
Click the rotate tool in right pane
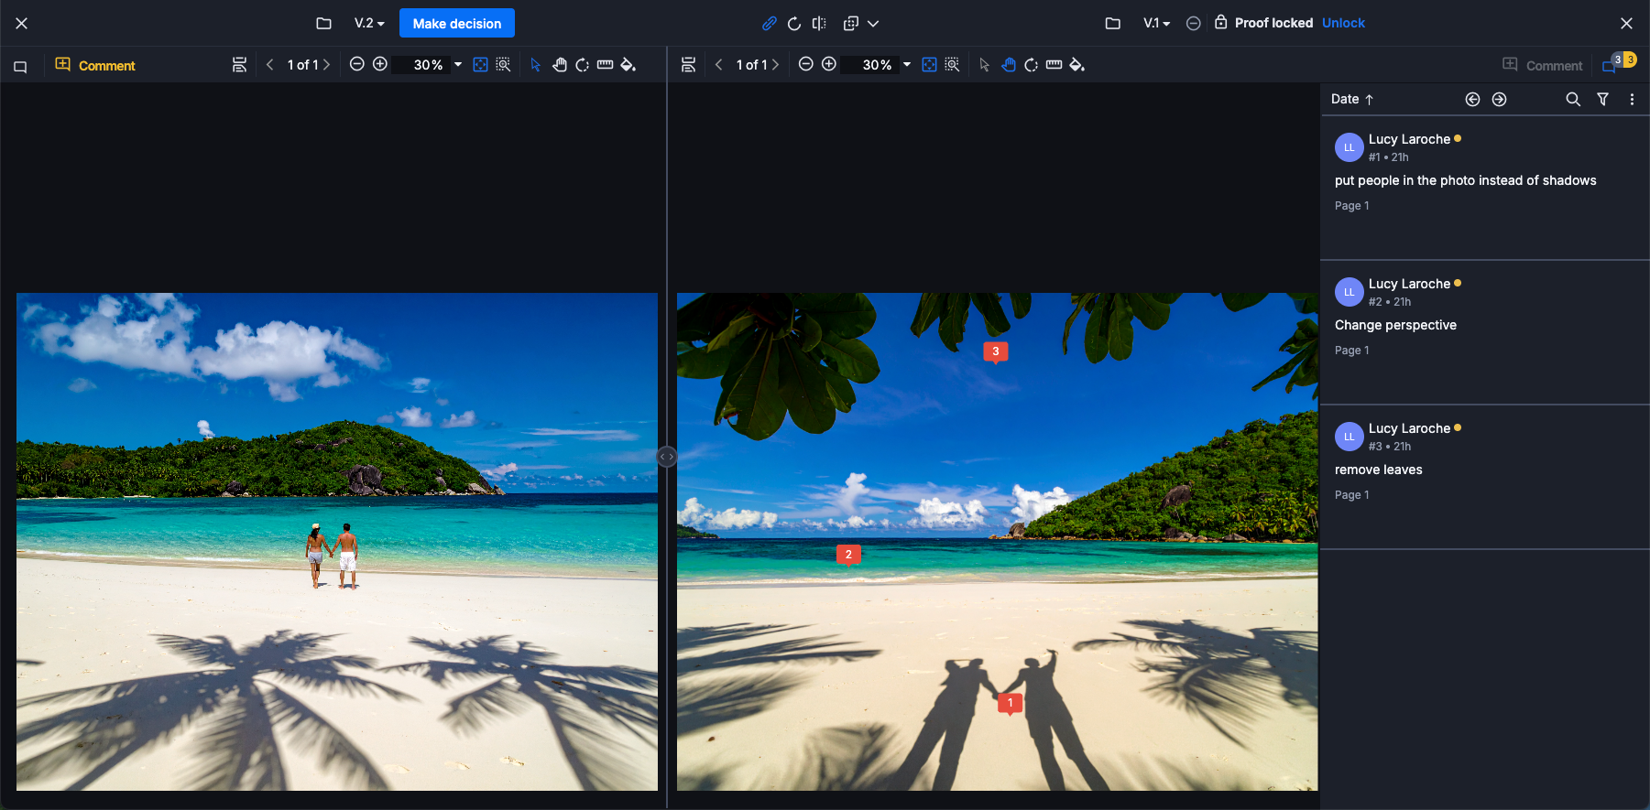point(1031,65)
